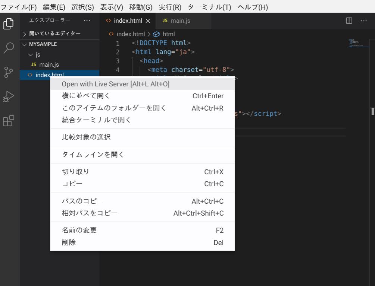
Task: Click the DOCTYPE line in editor
Action: coord(161,43)
